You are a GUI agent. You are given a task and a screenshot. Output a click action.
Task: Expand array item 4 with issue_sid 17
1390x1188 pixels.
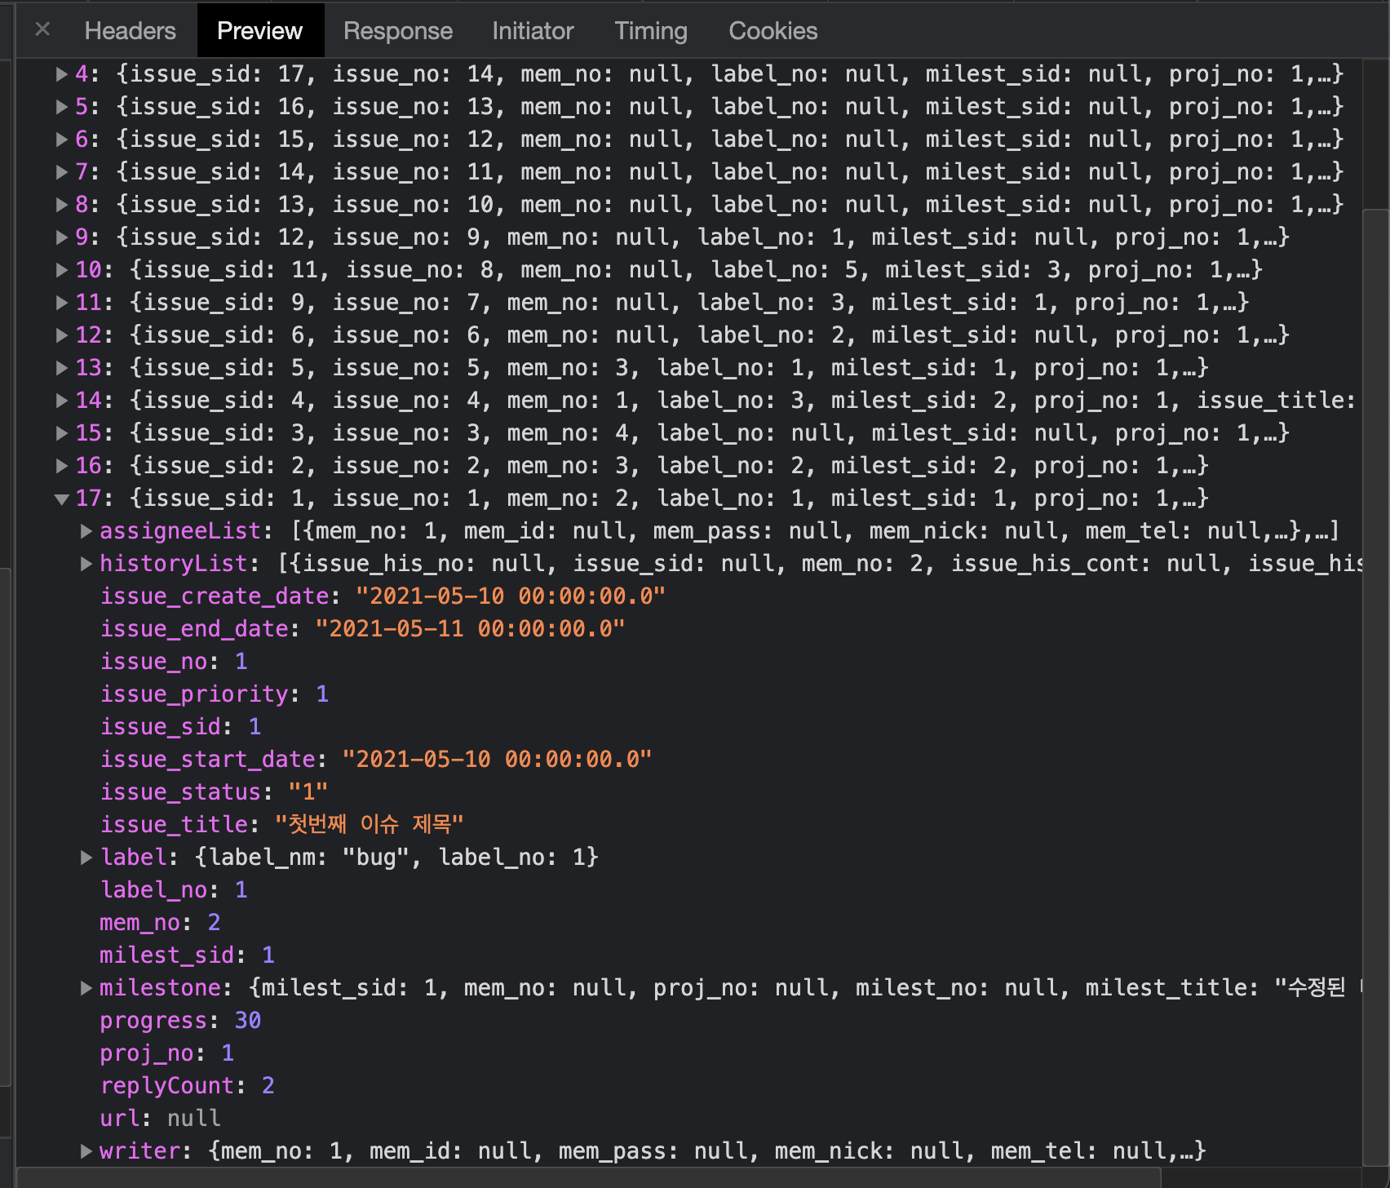pyautogui.click(x=62, y=74)
